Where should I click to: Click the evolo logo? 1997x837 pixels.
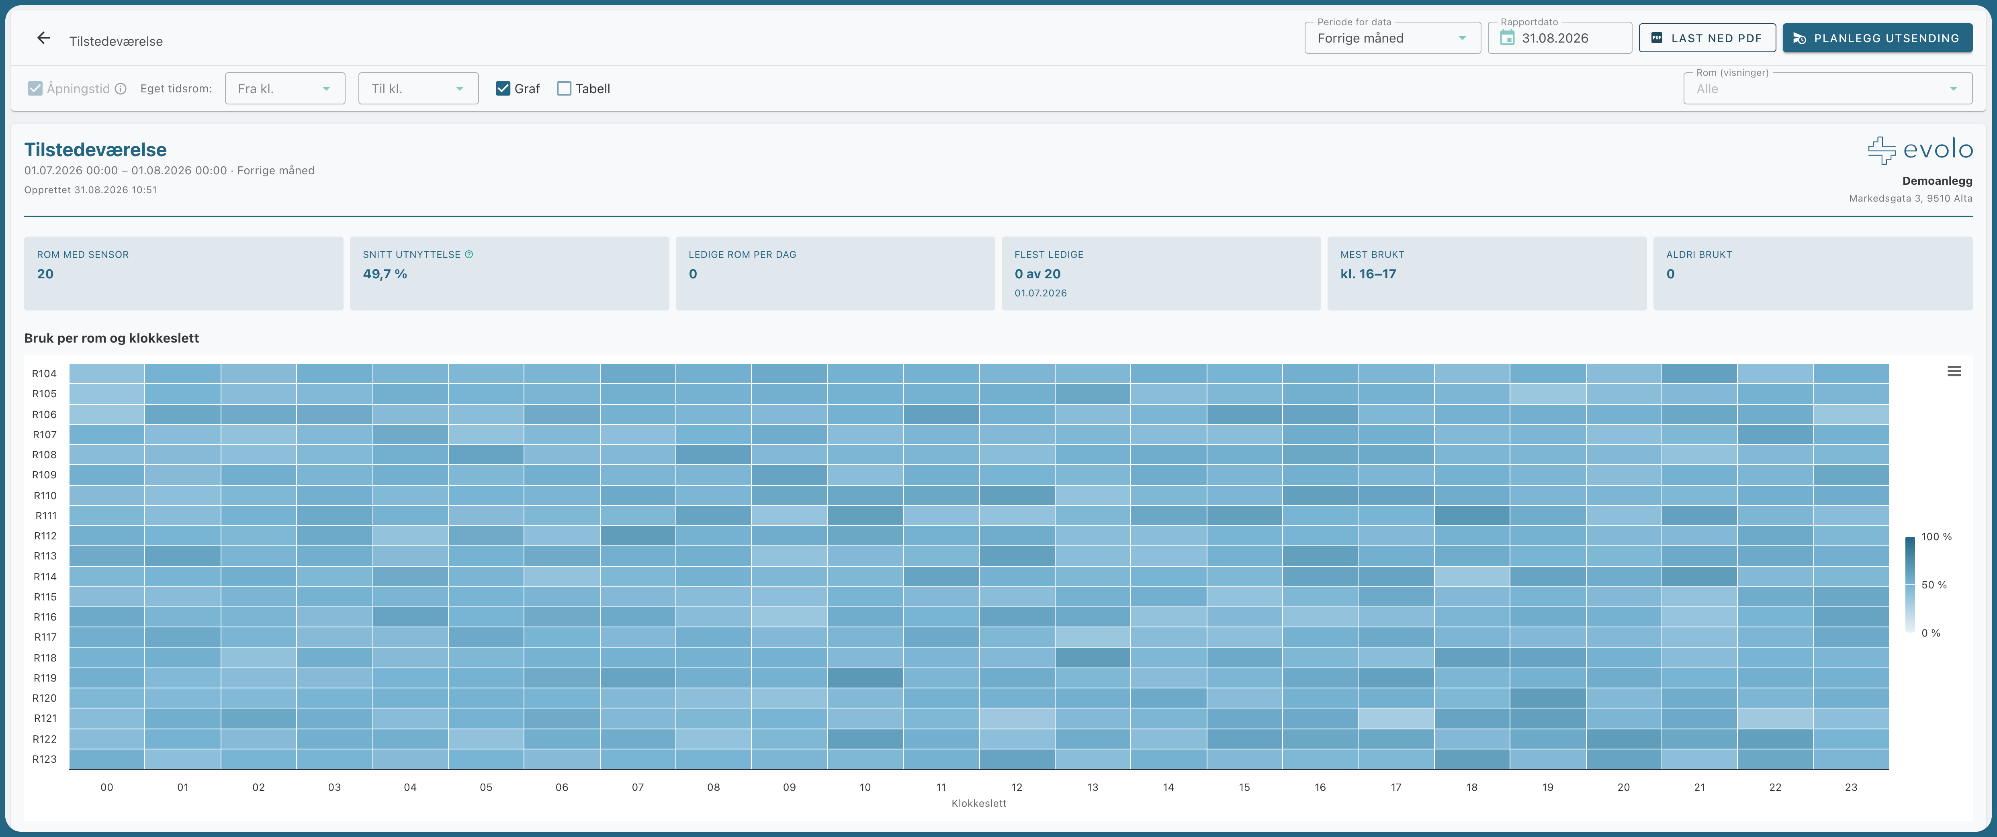[x=1920, y=149]
